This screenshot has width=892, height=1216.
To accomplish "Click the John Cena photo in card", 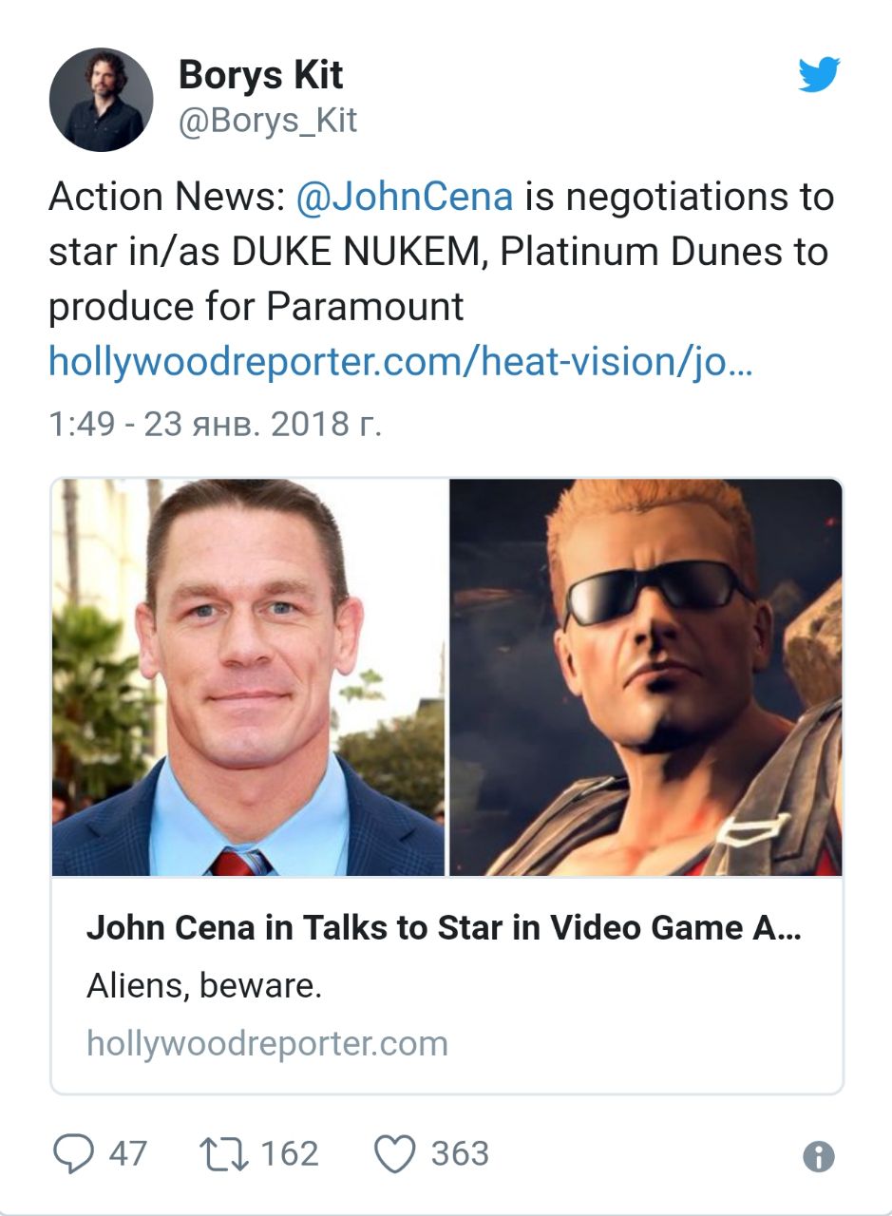I will (x=248, y=677).
